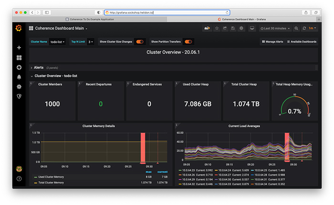Click Total Cluster Memory legend color
The height and width of the screenshot is (205, 334).
(x=36, y=183)
